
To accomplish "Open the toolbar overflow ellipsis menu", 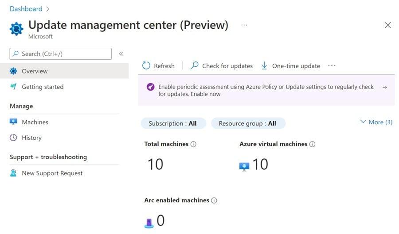I will click(332, 65).
